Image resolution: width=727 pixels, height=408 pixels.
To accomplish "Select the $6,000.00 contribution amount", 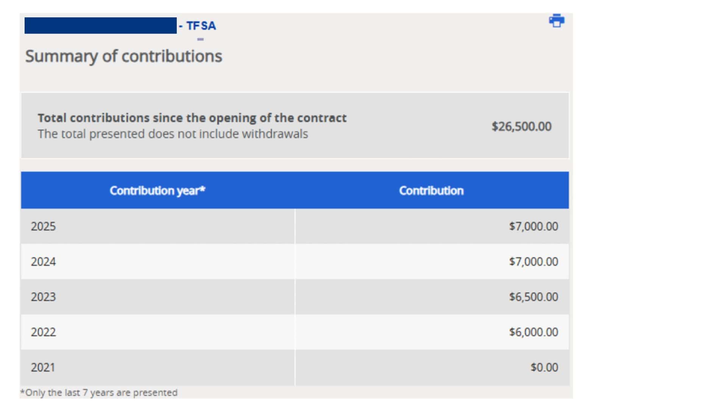I will coord(534,332).
